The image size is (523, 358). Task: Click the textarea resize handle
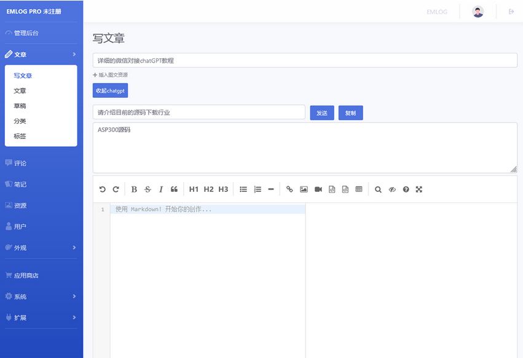click(514, 169)
